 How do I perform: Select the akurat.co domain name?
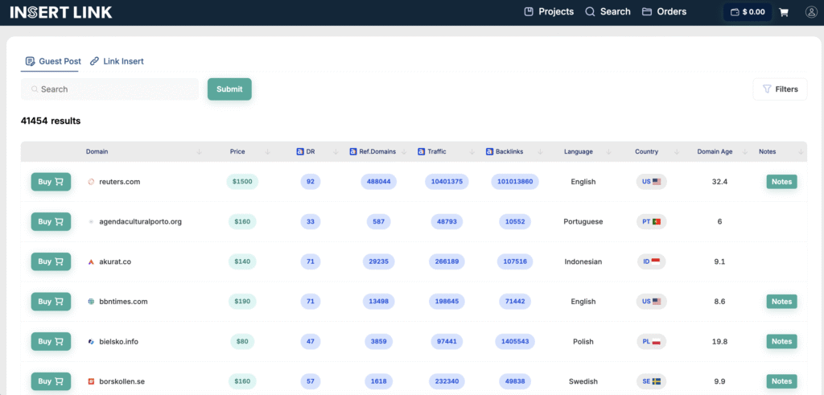[115, 261]
